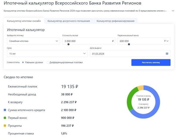The height and width of the screenshot is (138, 176).
Task: Click the blue 'Сумма ипотечного кредита' legend swatch
Action: pyautogui.click(x=5, y=110)
